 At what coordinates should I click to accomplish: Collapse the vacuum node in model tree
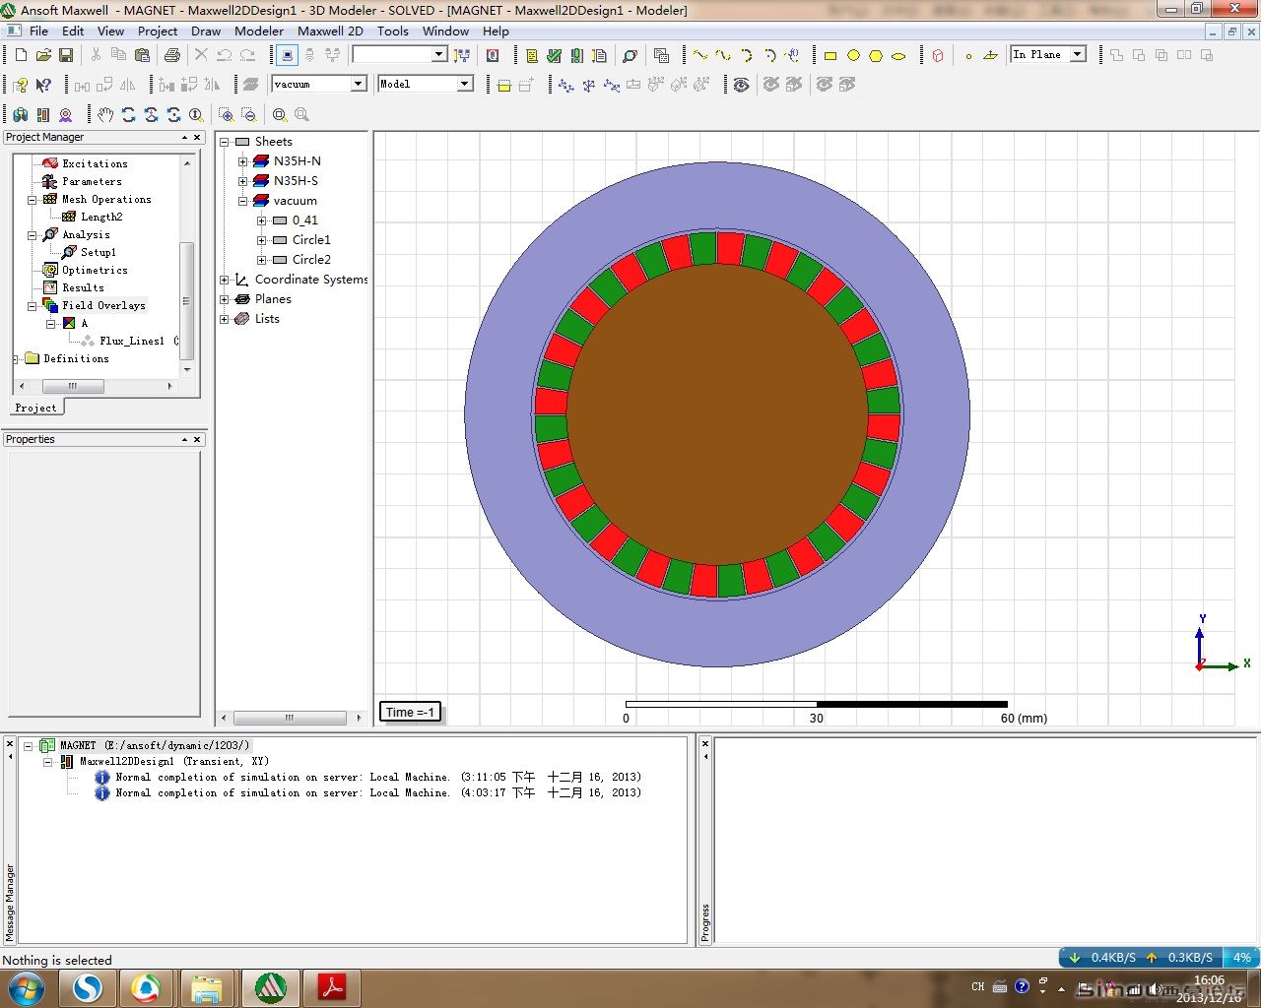243,201
